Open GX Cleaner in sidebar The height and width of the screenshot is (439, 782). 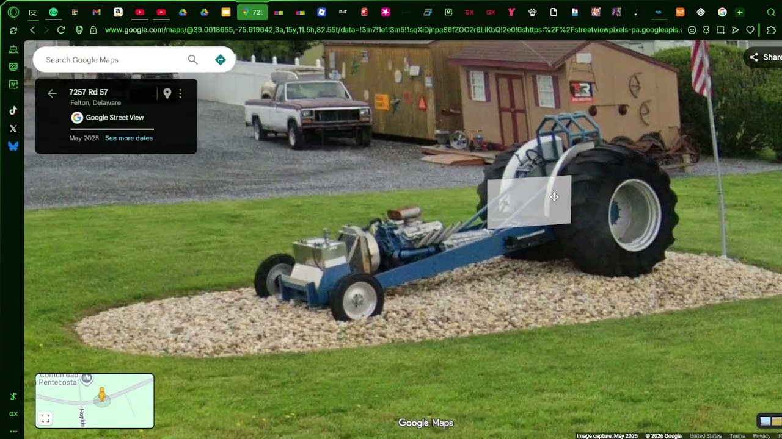click(13, 49)
